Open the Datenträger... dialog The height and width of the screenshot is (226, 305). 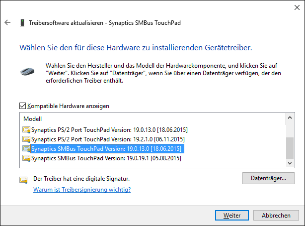coord(269,178)
